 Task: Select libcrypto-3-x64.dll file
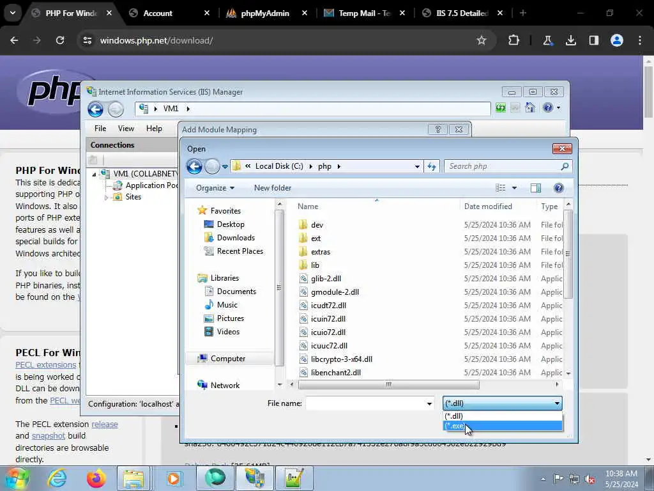pyautogui.click(x=342, y=359)
